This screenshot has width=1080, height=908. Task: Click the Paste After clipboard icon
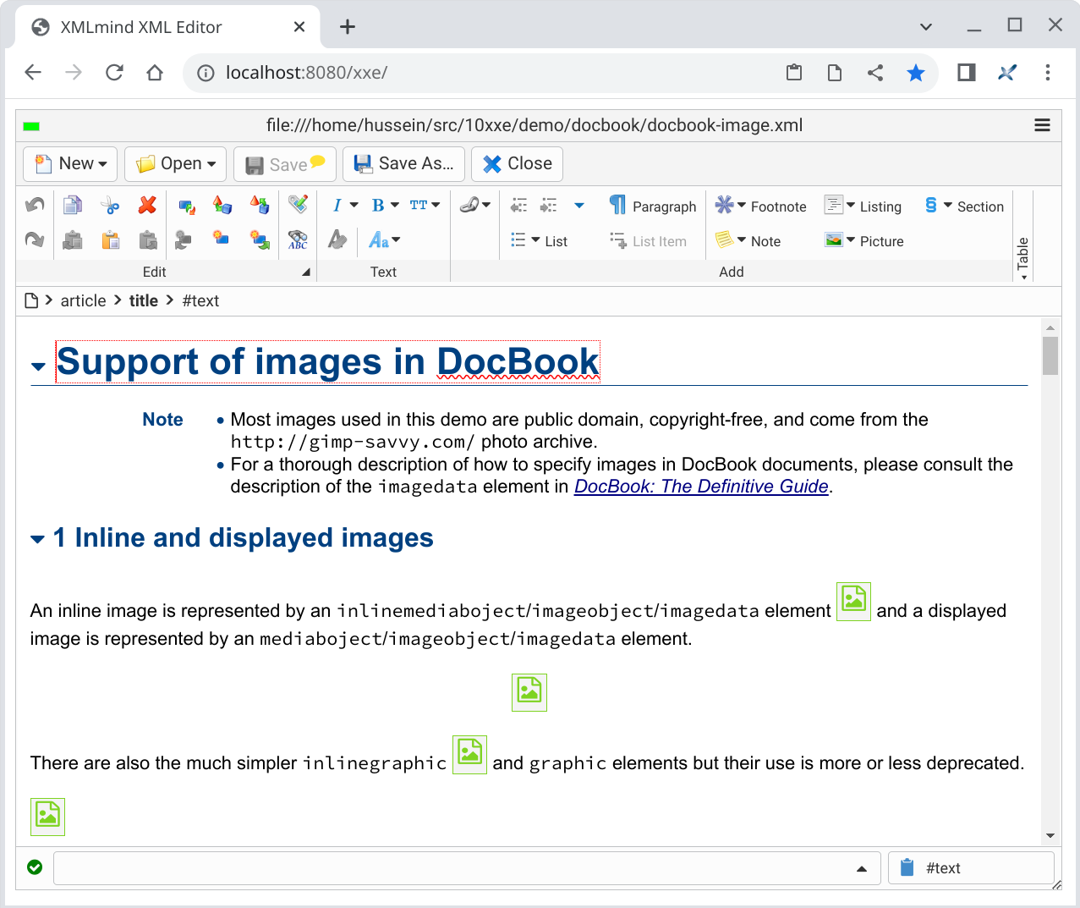(x=147, y=240)
